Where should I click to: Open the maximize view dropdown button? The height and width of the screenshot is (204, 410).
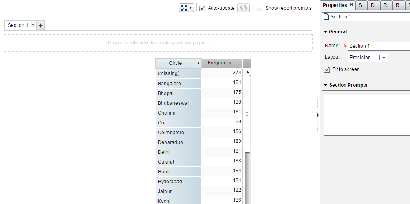(186, 8)
